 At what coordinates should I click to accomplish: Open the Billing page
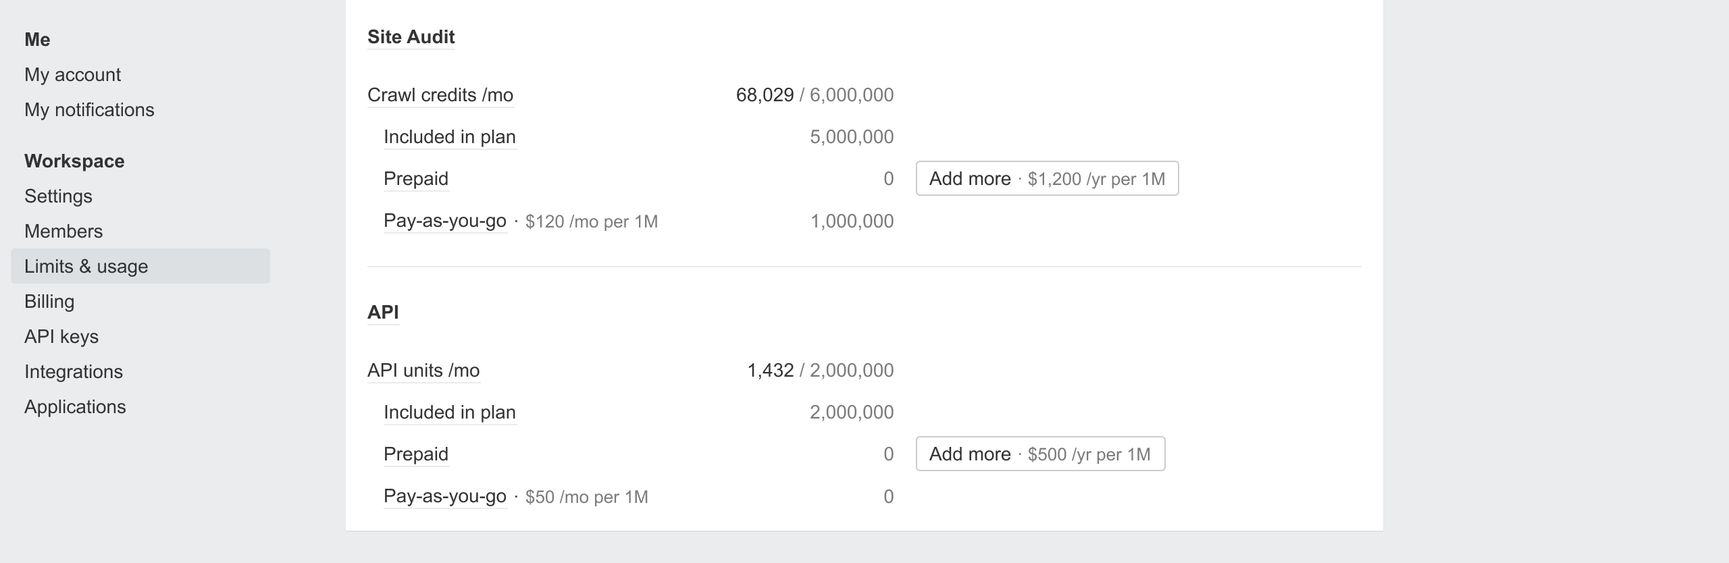click(49, 301)
